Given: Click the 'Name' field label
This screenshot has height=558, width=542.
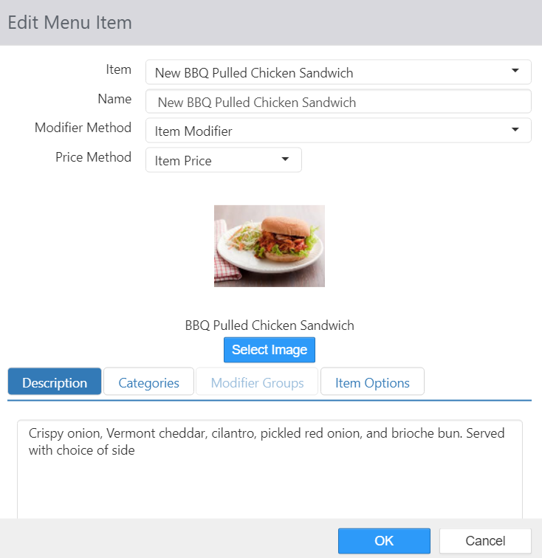Looking at the screenshot, I should (x=114, y=99).
